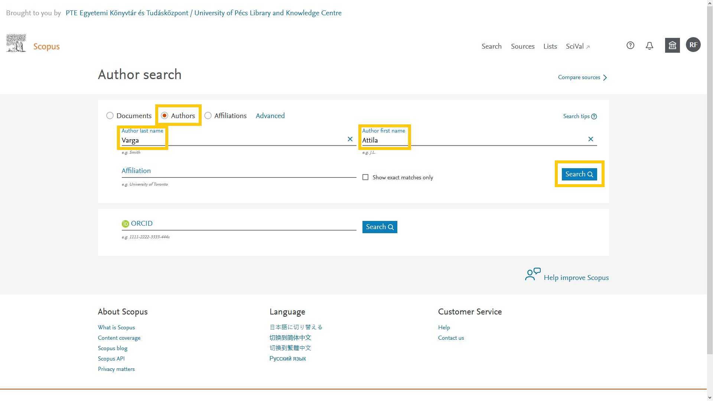Open Search tips help
Screen dimensions: 713x401
click(x=580, y=116)
